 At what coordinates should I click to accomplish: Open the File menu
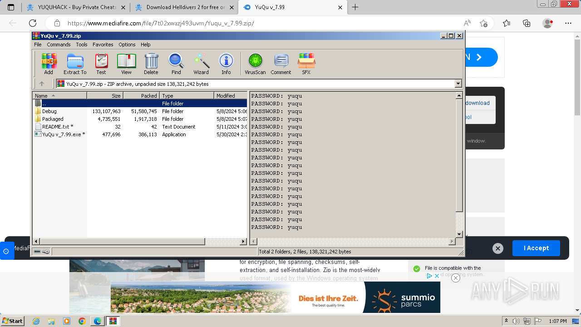(38, 45)
